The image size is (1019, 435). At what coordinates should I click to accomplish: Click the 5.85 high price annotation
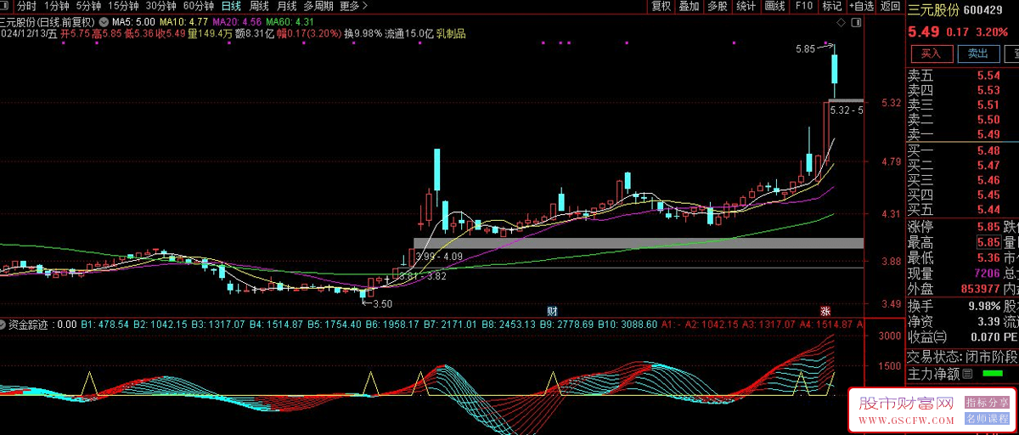coord(805,49)
